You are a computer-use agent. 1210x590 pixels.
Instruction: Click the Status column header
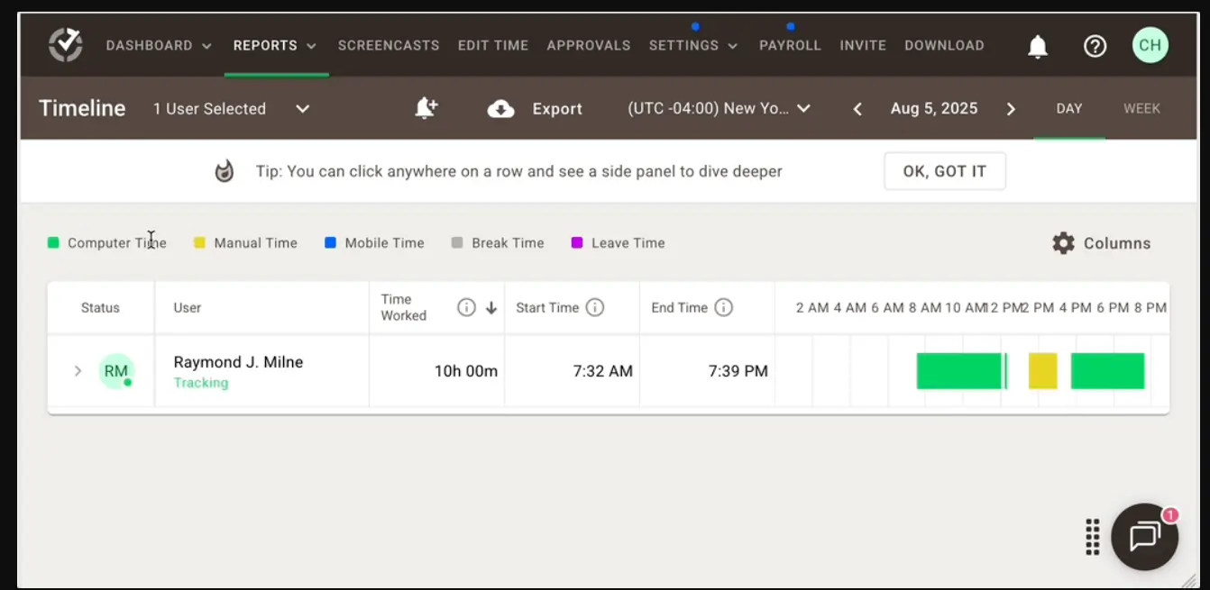(100, 308)
